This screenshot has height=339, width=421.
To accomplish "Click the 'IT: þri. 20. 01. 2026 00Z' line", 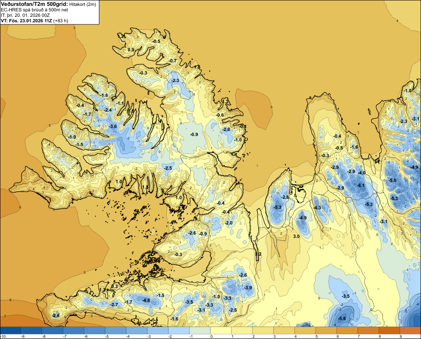I will click(25, 15).
